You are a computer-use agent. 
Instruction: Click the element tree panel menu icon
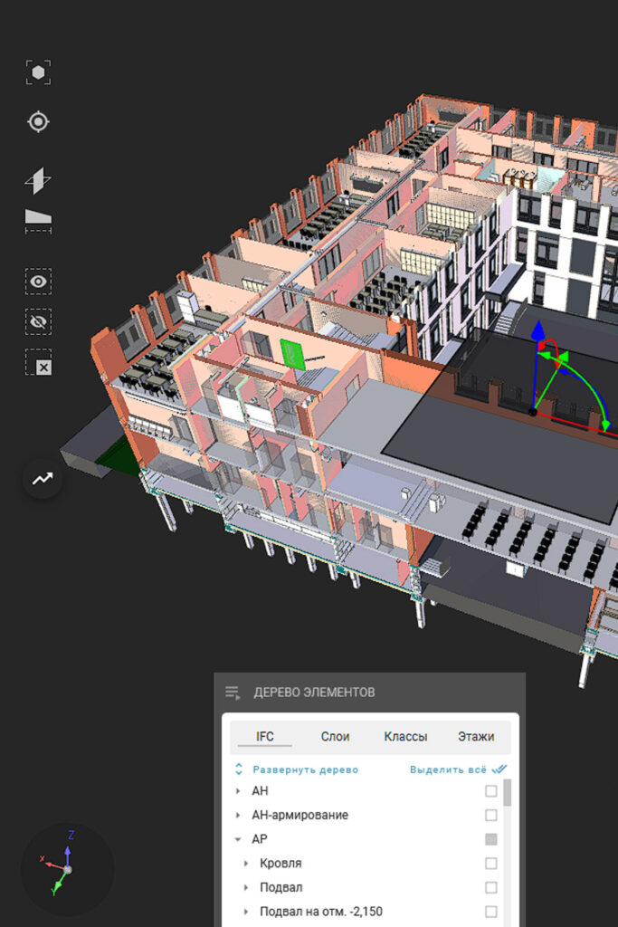[x=233, y=693]
